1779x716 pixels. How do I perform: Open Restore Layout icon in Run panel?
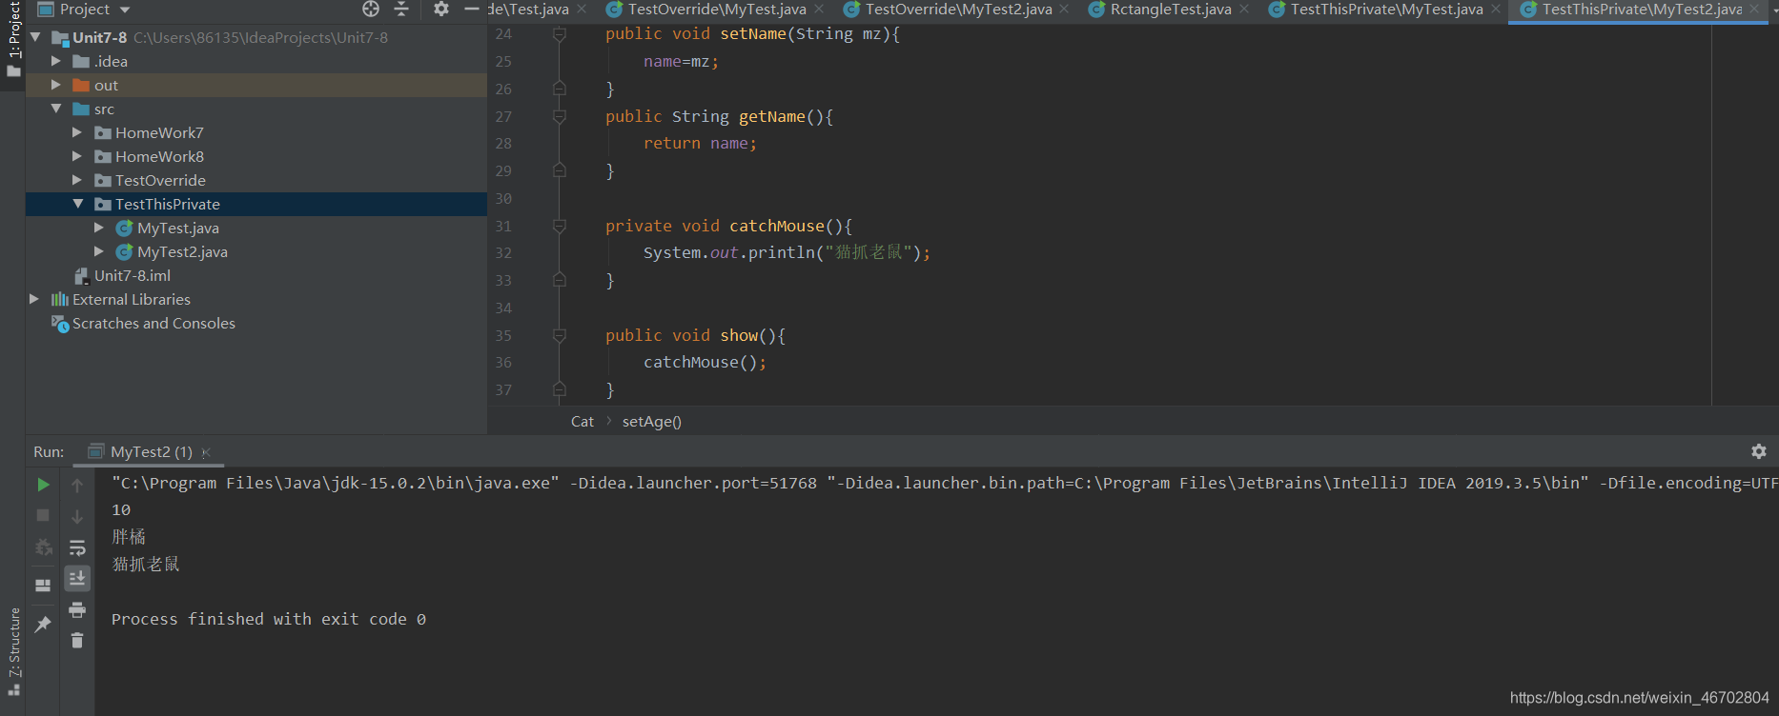43,586
